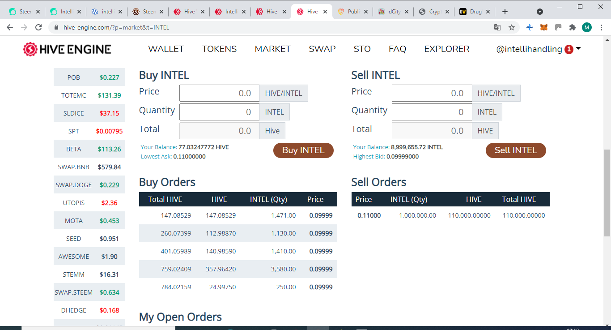Image resolution: width=611 pixels, height=330 pixels.
Task: Open the SWAP page
Action: click(x=322, y=49)
